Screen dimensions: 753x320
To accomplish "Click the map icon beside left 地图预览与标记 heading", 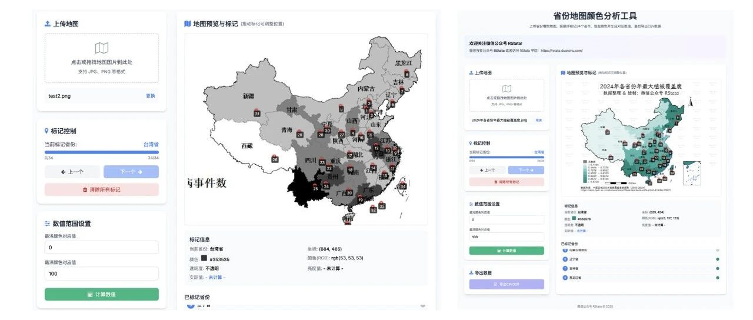I will pos(187,24).
